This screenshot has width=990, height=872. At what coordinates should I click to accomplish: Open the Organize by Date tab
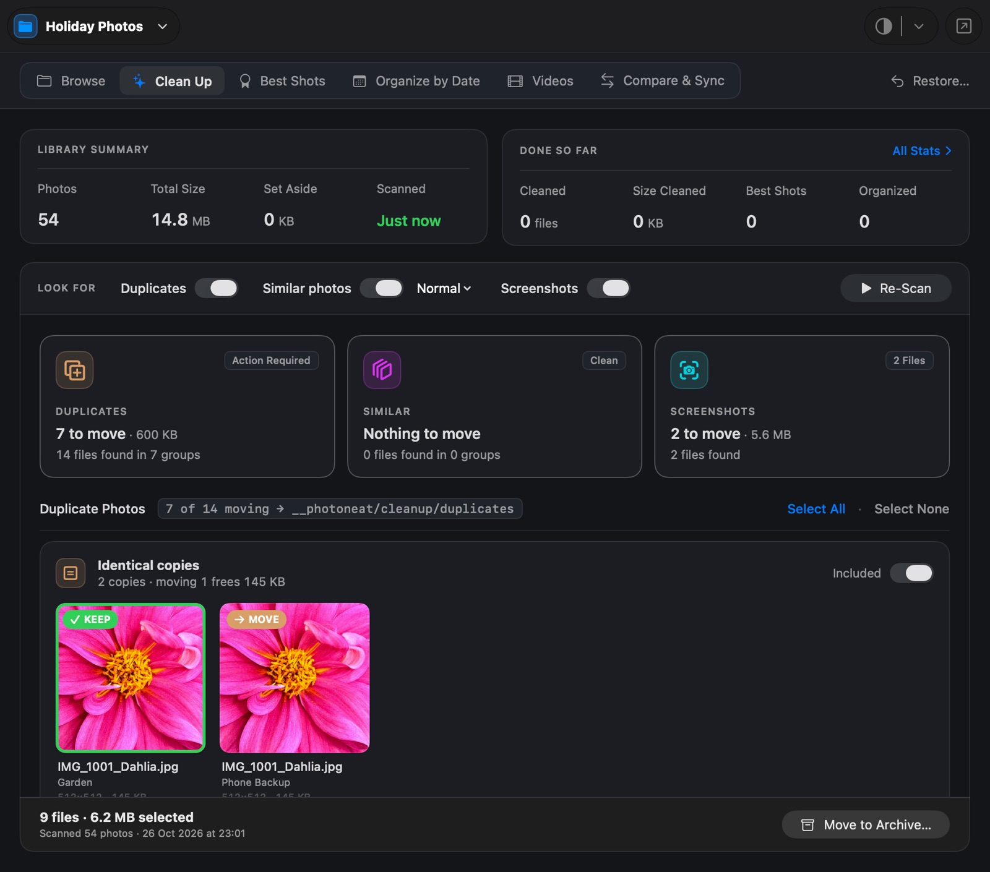[x=416, y=81]
